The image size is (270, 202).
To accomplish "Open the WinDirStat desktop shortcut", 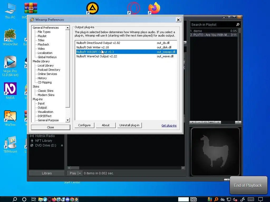I will [x=10, y=37].
